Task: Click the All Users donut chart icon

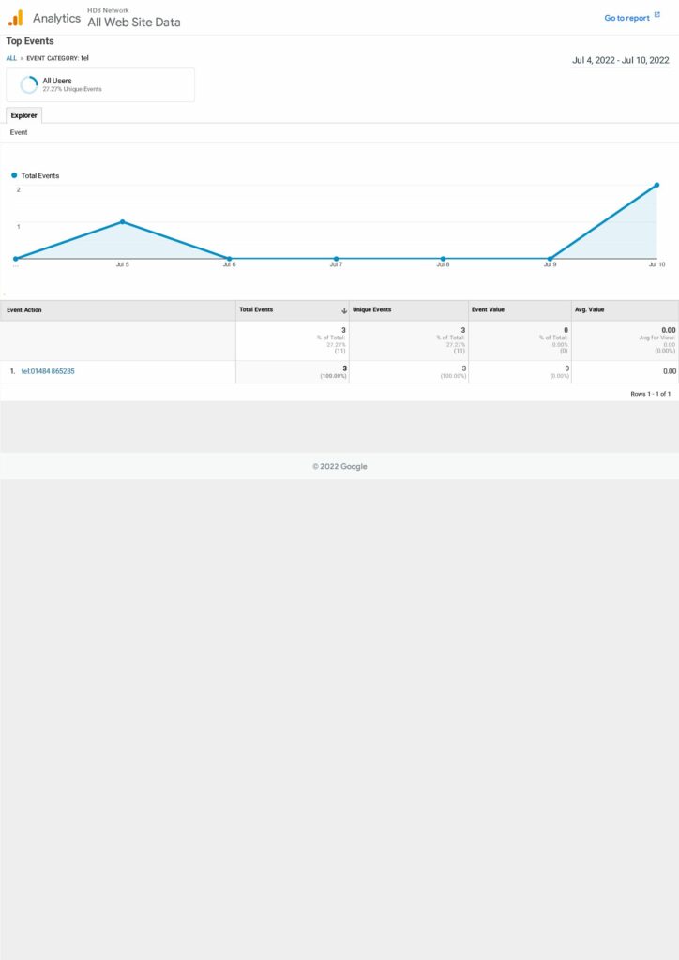Action: point(29,84)
